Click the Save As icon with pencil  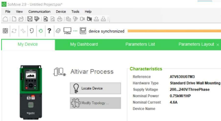click(37, 19)
